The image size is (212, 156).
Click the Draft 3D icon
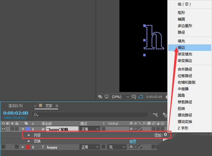click(165, 115)
